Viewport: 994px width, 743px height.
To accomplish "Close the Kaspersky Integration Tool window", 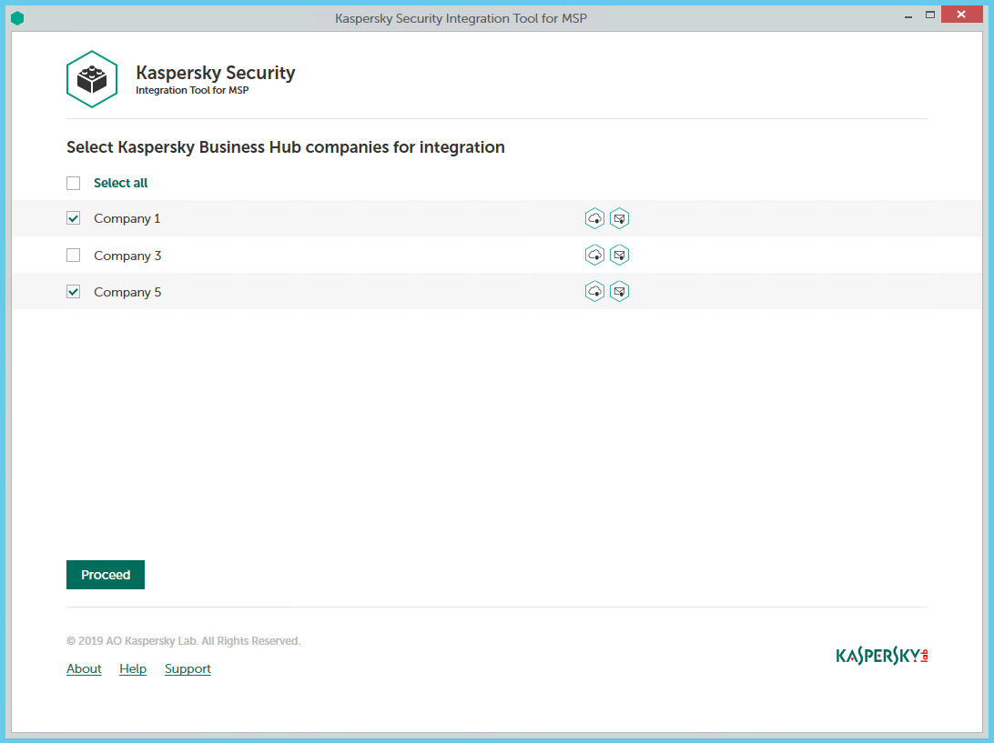I will (961, 15).
